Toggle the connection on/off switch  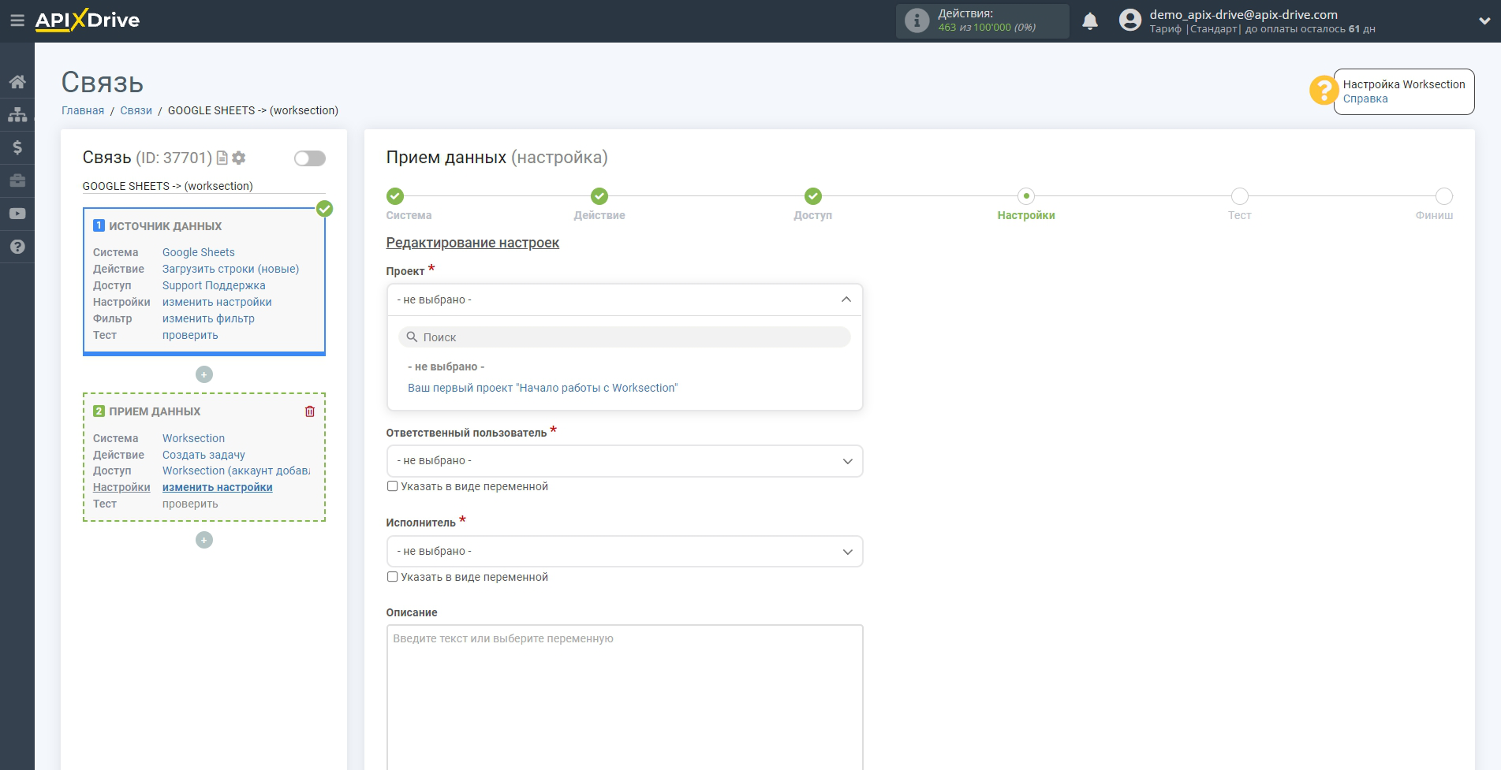tap(310, 158)
